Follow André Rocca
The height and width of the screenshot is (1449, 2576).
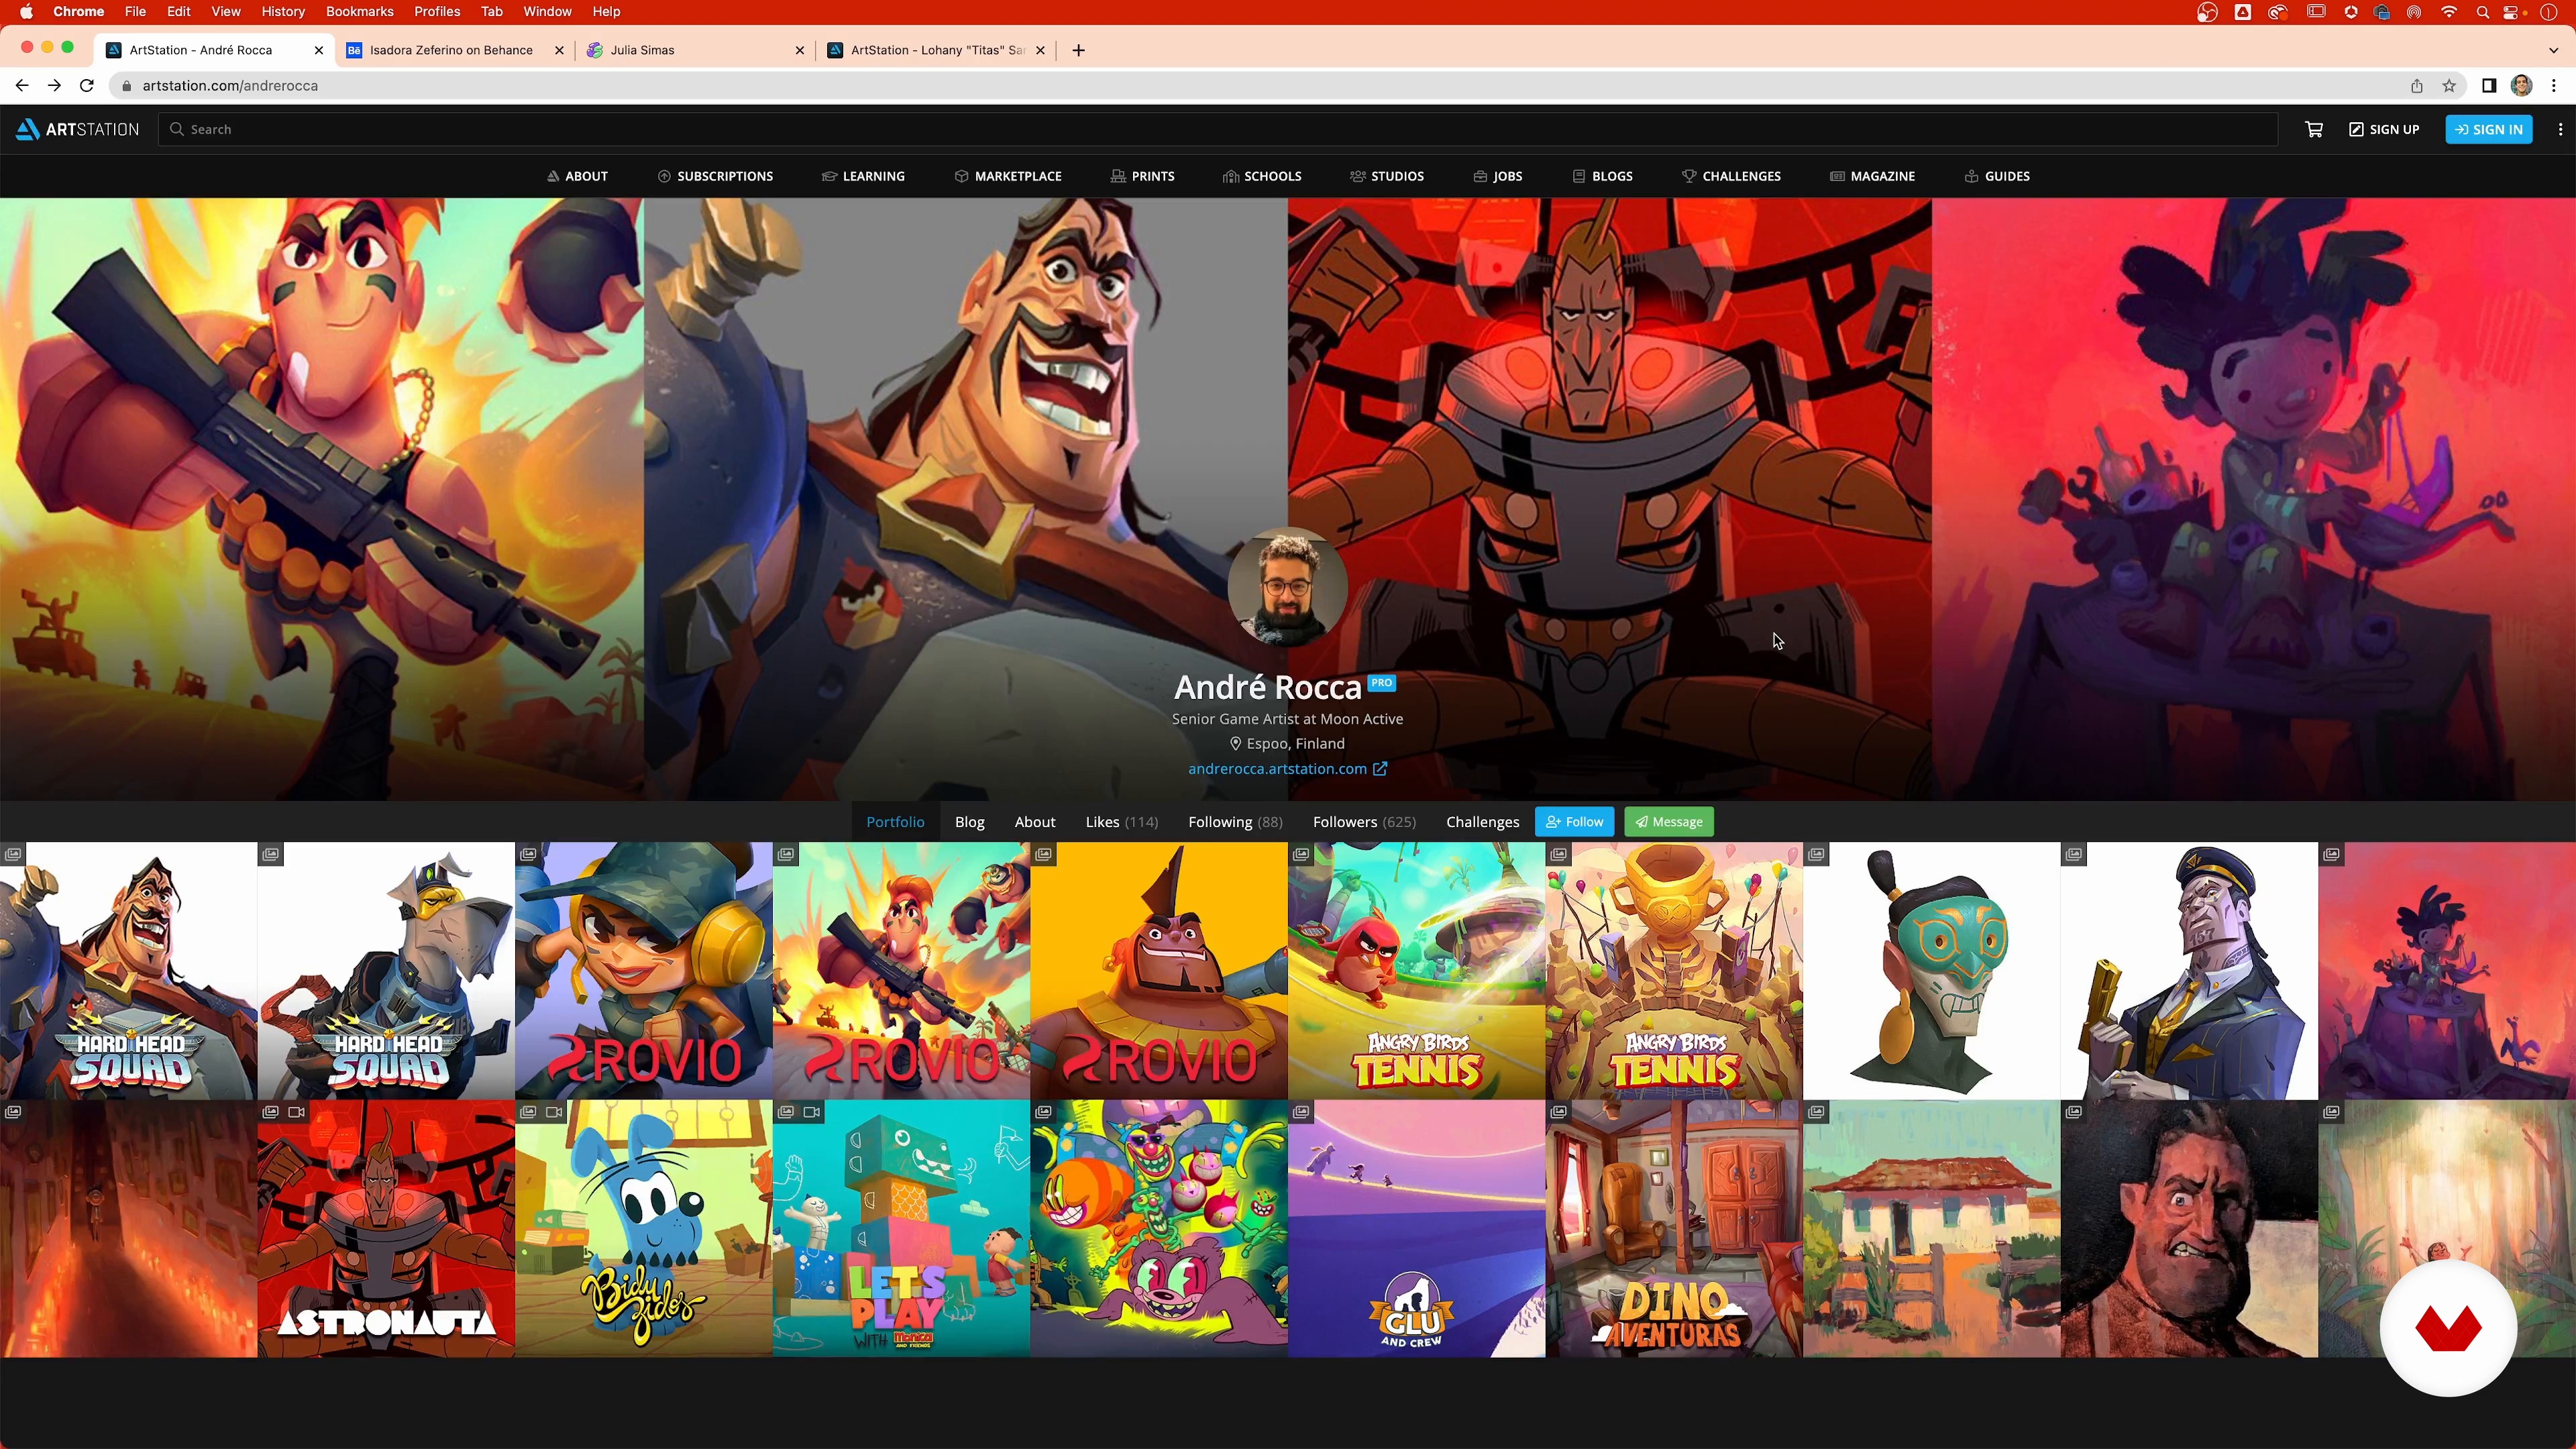click(x=1574, y=822)
